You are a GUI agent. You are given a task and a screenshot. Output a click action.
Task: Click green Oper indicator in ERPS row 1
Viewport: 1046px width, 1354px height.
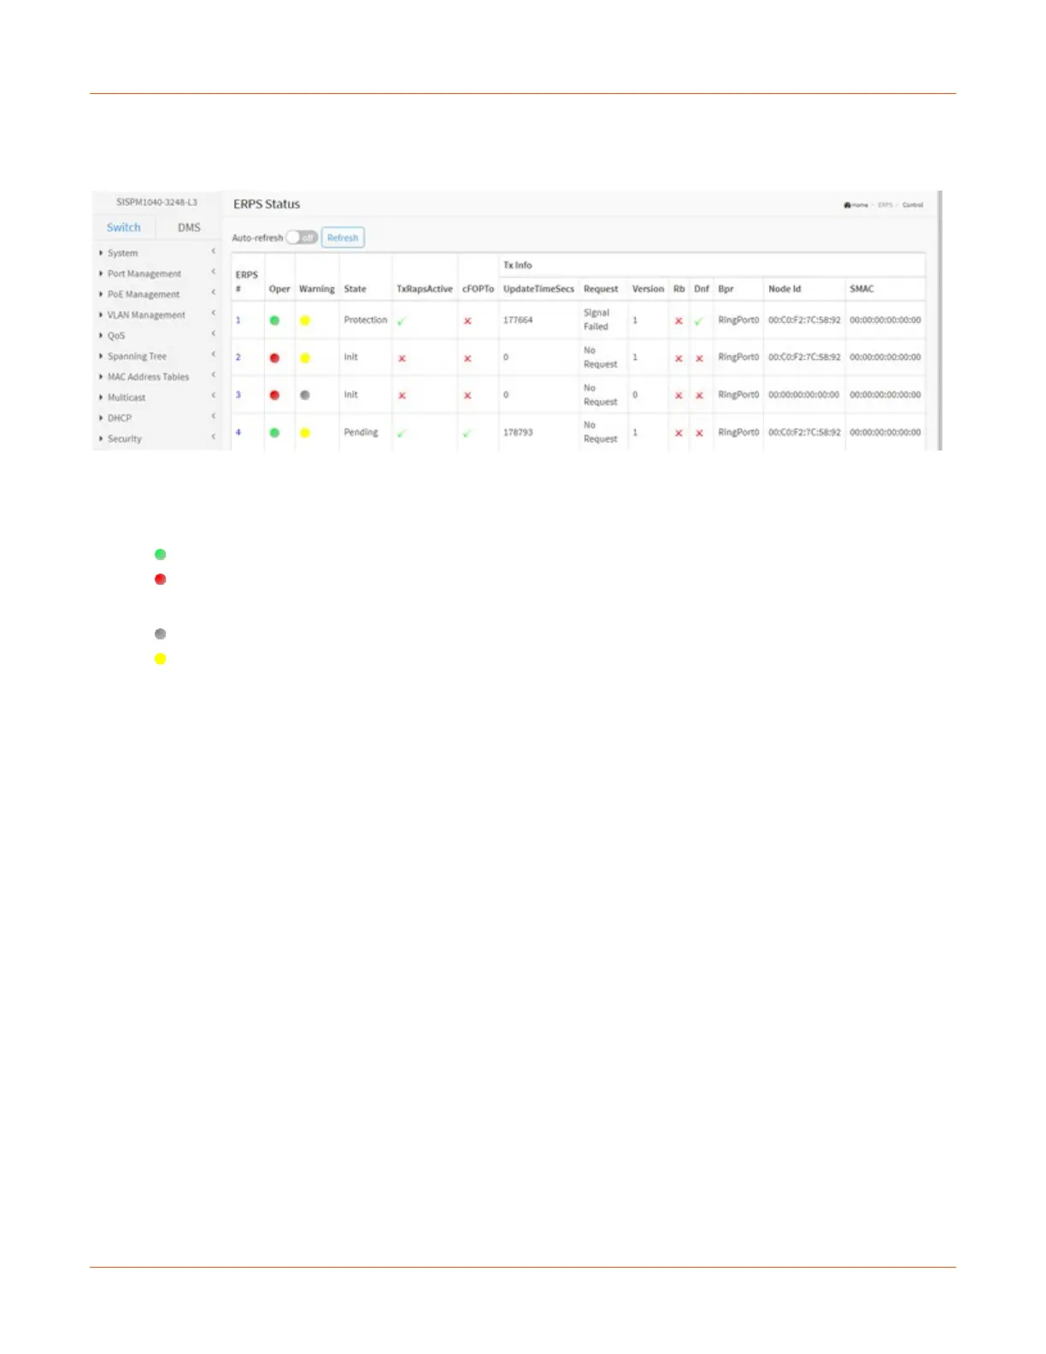point(274,321)
